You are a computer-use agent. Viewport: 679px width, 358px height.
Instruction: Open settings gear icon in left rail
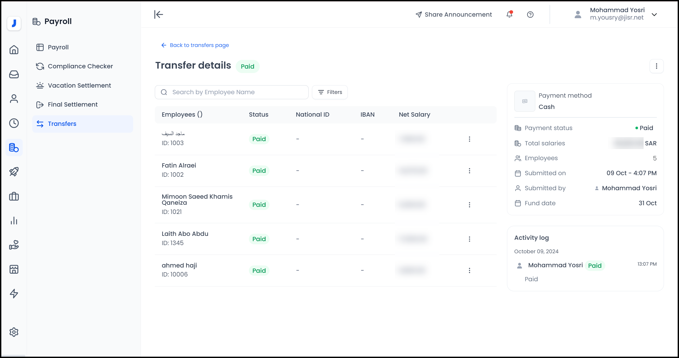(x=14, y=332)
